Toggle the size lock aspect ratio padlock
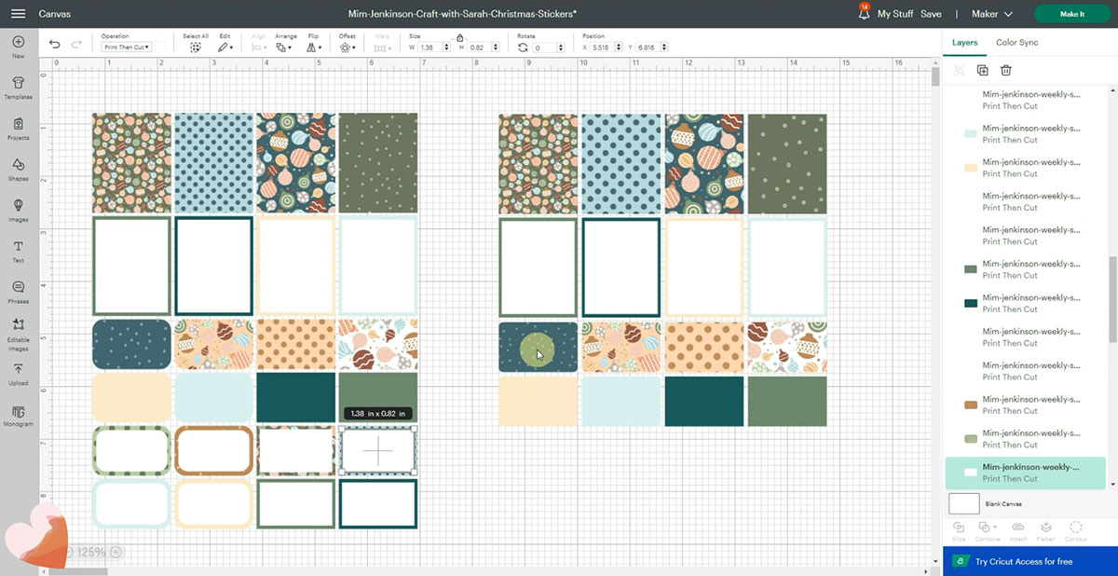The height and width of the screenshot is (576, 1118). coord(459,36)
